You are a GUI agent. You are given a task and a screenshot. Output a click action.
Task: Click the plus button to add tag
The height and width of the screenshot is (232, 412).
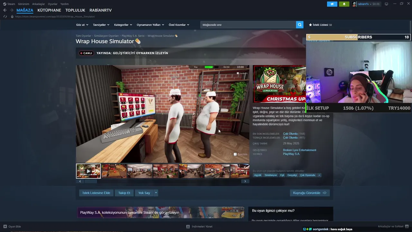[x=319, y=175]
